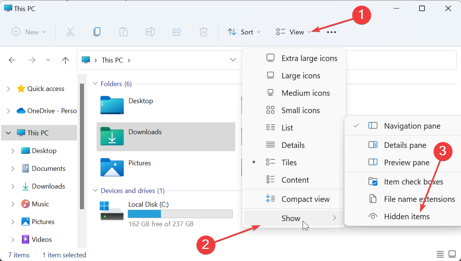This screenshot has height=261, width=461.
Task: Open the See more ellipsis menu
Action: 331,32
